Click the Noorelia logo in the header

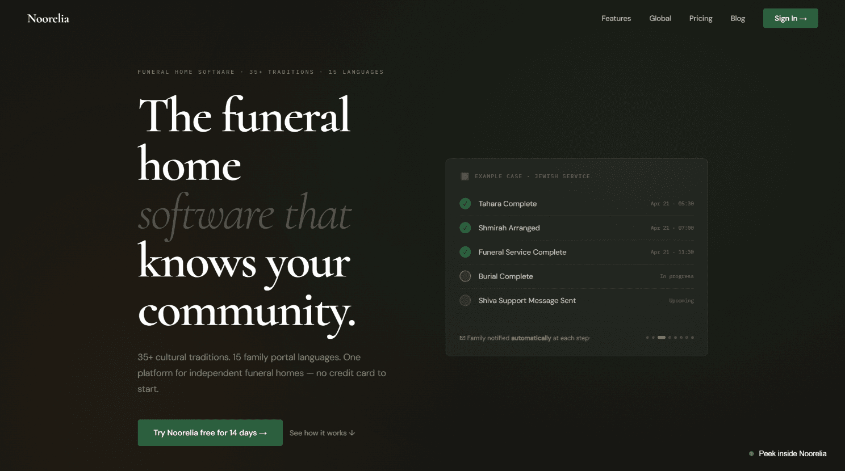[48, 18]
